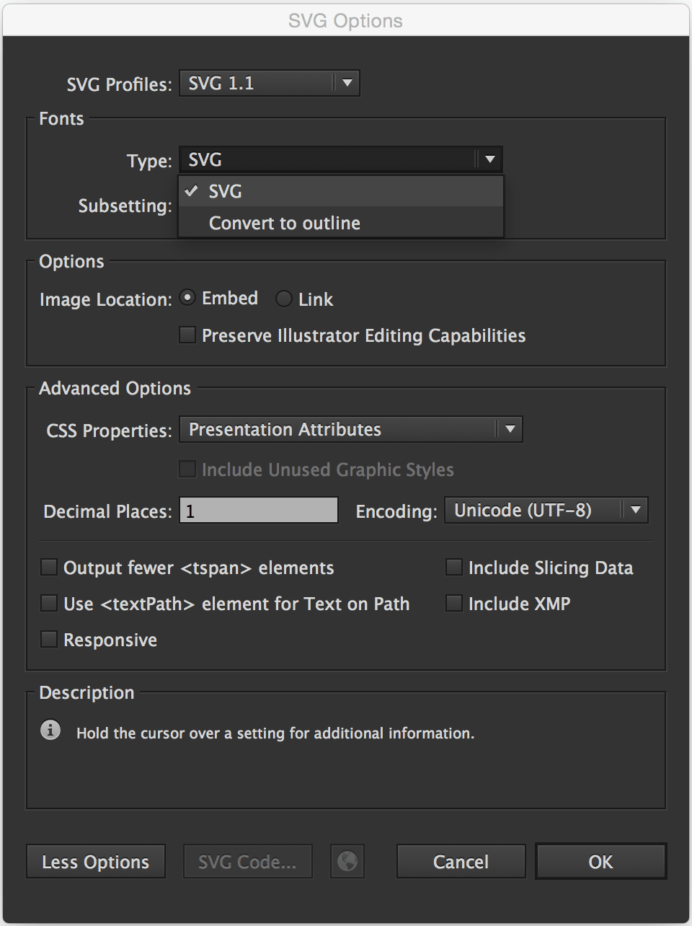Enable textPath element for Text on Path
The width and height of the screenshot is (692, 926).
tap(49, 604)
